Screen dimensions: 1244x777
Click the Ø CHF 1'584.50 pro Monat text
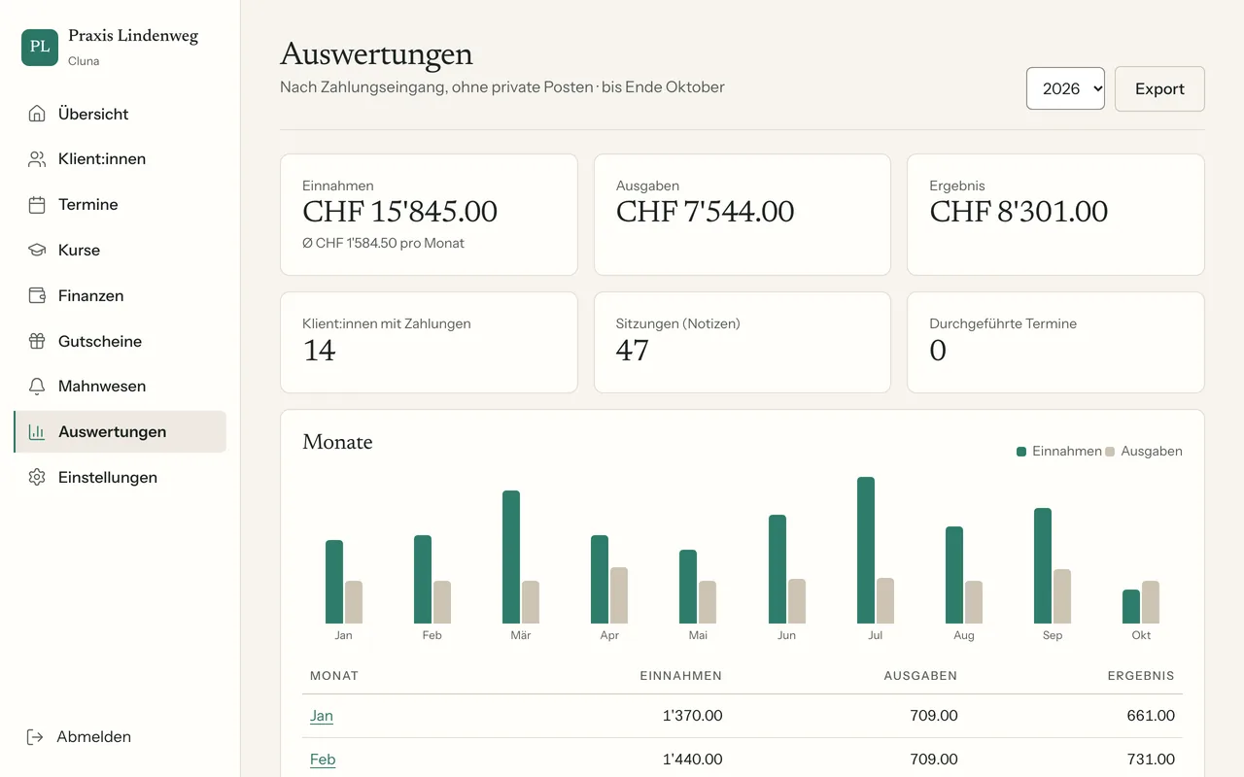tap(383, 244)
